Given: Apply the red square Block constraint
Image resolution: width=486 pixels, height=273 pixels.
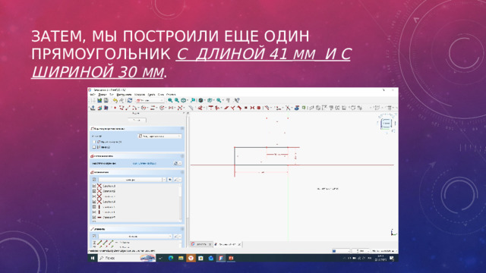Looking at the screenshot, I should (258, 108).
